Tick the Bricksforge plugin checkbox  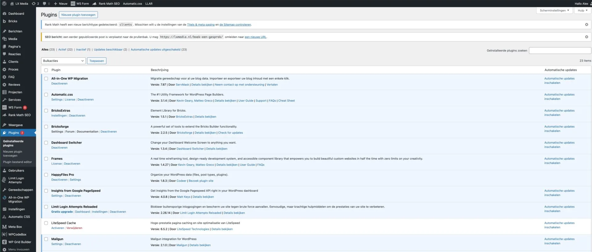[46, 127]
